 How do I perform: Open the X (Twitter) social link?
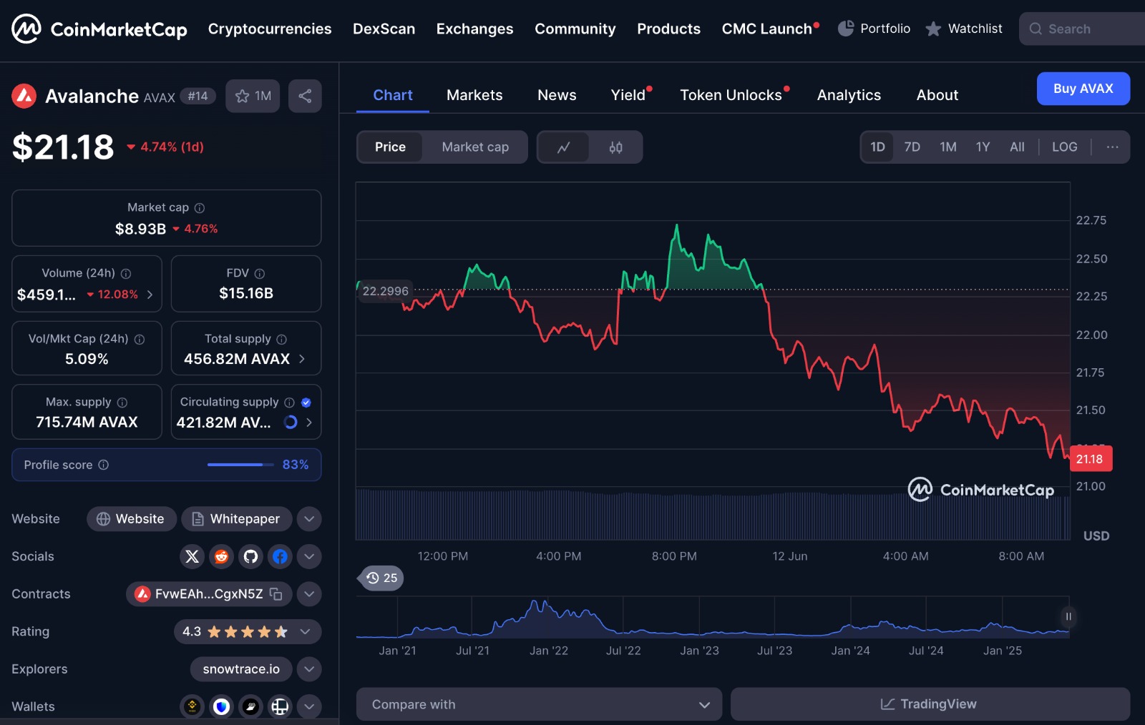[192, 556]
